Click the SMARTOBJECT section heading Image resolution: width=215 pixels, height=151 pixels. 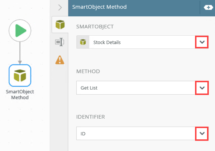(x=95, y=27)
